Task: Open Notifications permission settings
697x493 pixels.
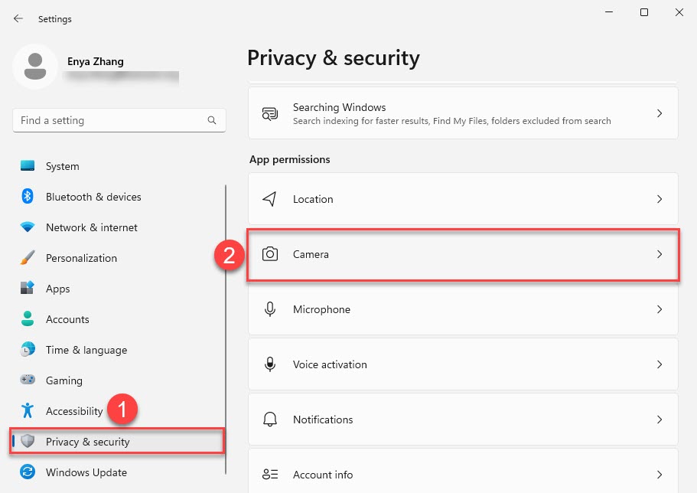Action: point(463,420)
